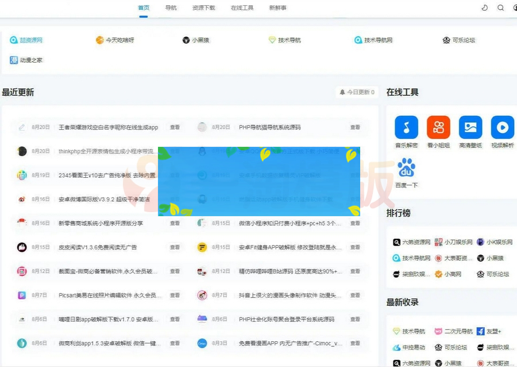This screenshot has height=367, width=517.
Task: Click 查看 next to the 王者荣耀 entry
Action: pyautogui.click(x=175, y=127)
